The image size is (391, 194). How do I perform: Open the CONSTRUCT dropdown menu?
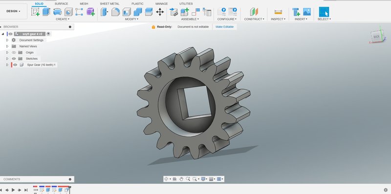254,19
